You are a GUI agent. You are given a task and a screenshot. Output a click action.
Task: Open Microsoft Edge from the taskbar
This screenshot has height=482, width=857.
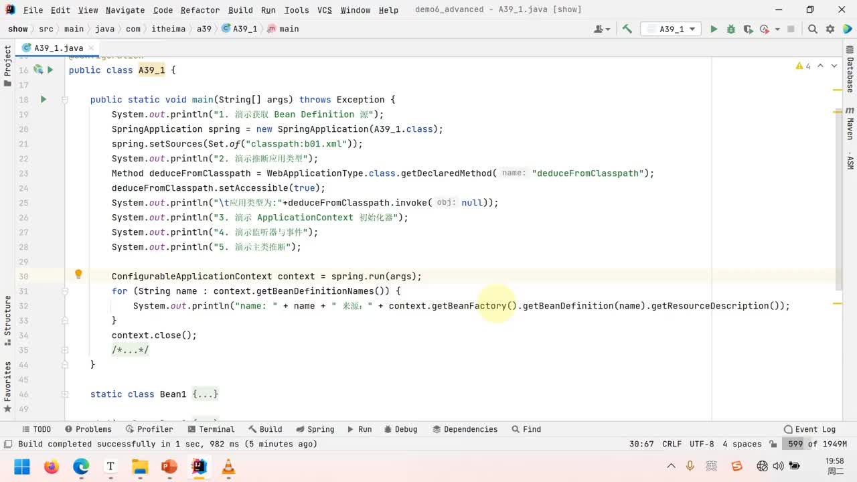pos(81,467)
